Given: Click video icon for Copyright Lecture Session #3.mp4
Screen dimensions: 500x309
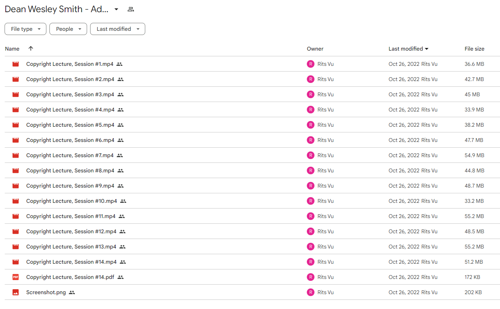Looking at the screenshot, I should tap(16, 94).
